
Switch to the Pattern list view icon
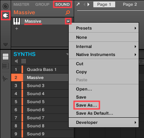pyautogui.click(x=5, y=57)
